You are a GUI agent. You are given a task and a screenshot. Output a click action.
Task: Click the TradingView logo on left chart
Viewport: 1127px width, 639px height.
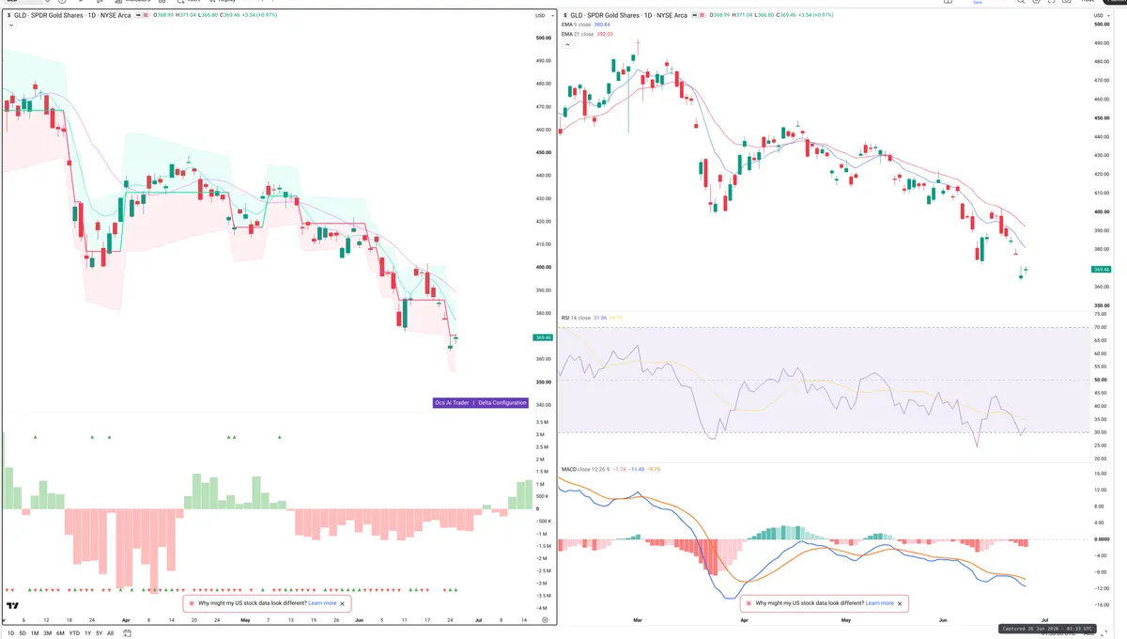click(12, 606)
